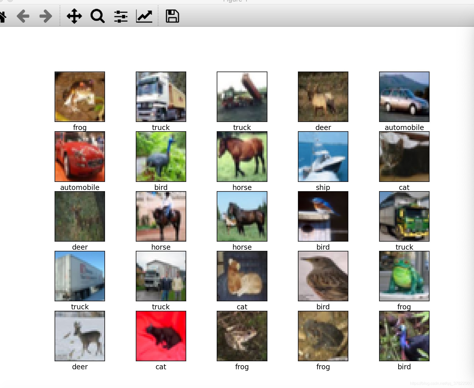Click the white trailer truck thumbnail

(80, 276)
